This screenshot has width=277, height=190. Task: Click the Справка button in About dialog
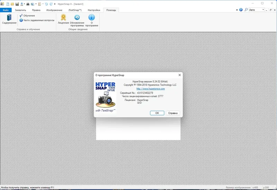point(173,113)
